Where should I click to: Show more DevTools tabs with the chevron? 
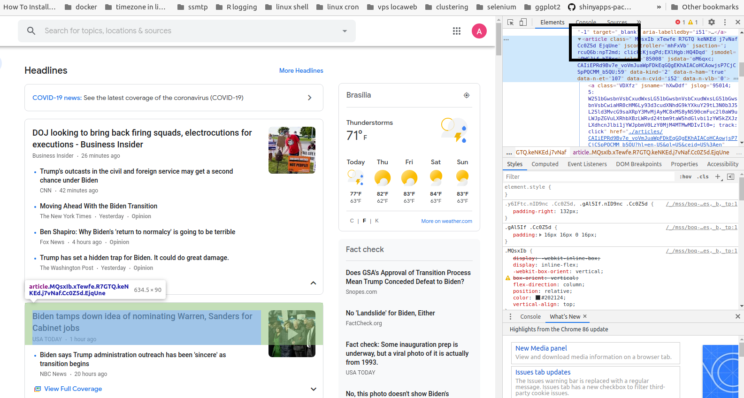point(638,22)
